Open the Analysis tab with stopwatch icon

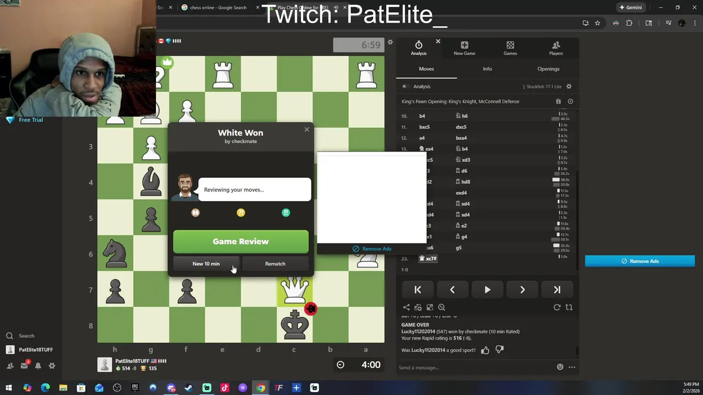tap(419, 48)
